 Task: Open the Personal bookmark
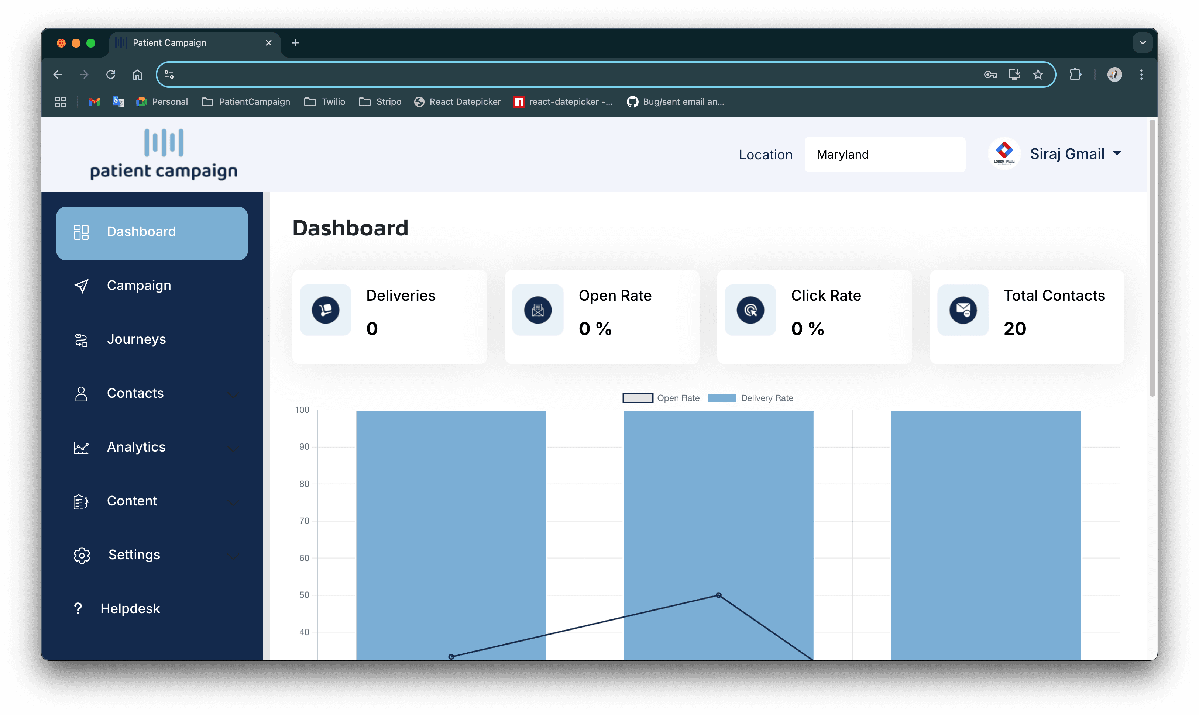(x=162, y=102)
